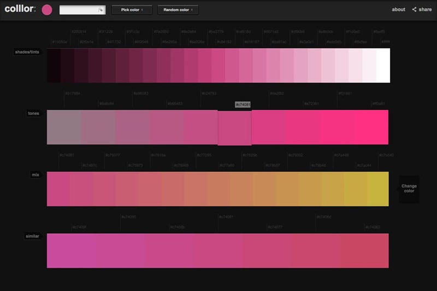The image size is (437, 291).
Task: Click the similar row label
Action: 33,237
